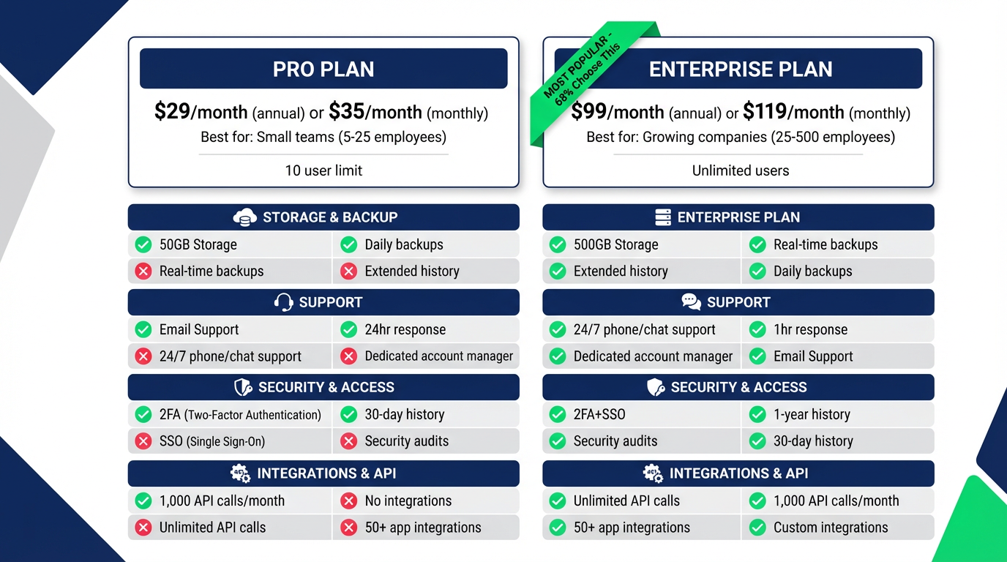
Task: Click the Unlimited users label
Action: (x=740, y=171)
